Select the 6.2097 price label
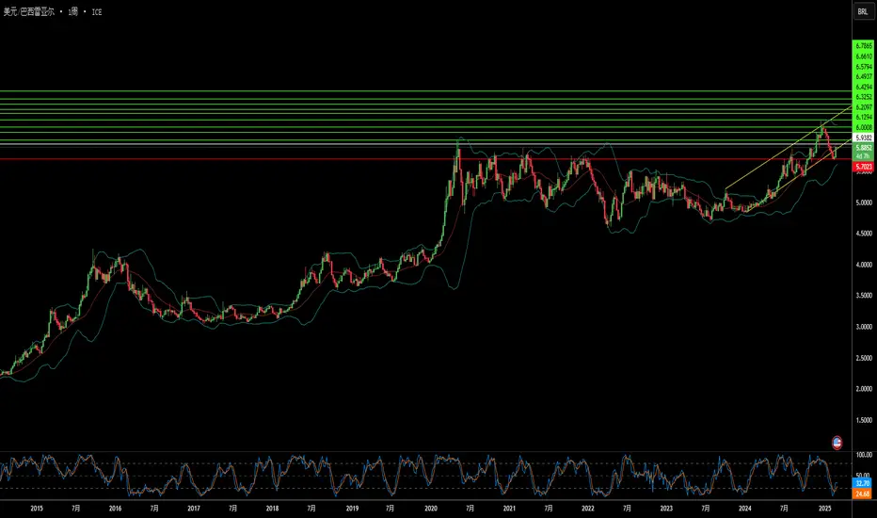Viewport: 877px width, 518px height. click(x=864, y=107)
